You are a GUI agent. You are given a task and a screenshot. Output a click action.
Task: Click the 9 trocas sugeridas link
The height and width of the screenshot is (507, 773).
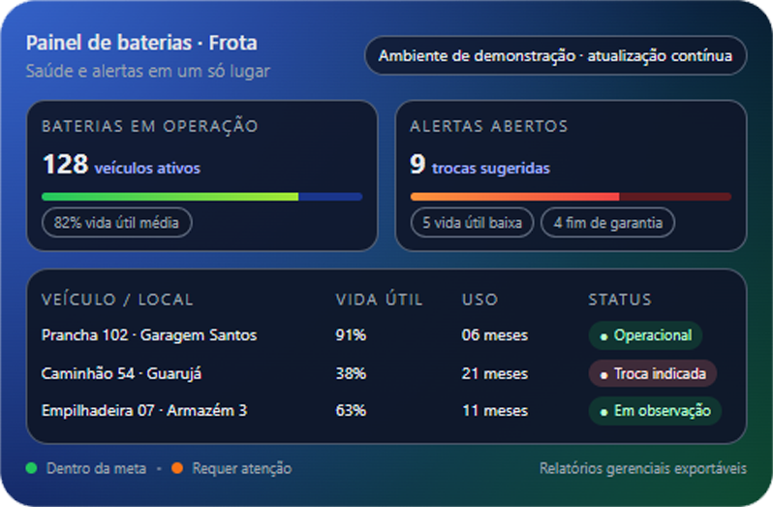pos(479,166)
